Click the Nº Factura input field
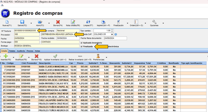The height and width of the screenshot is (112, 208). 27,31
